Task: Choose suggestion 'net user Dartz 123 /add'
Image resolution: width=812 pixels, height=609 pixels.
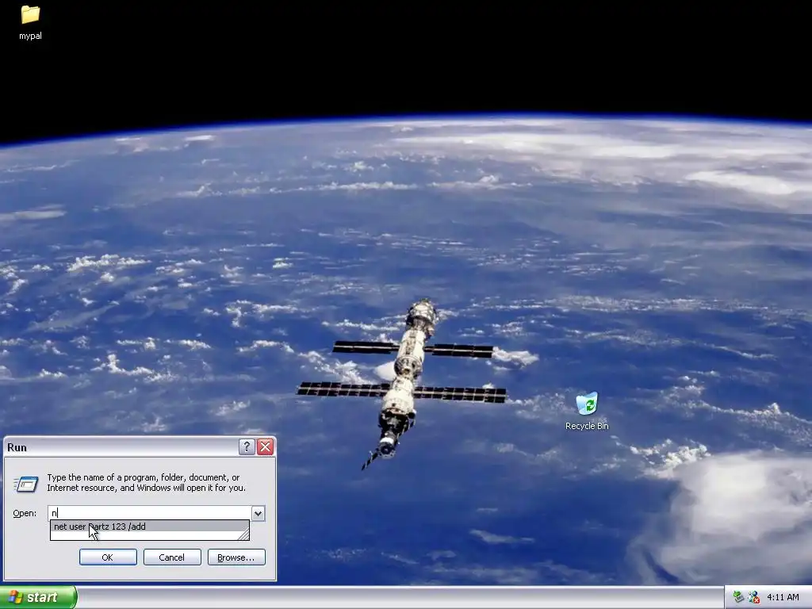Action: point(150,527)
